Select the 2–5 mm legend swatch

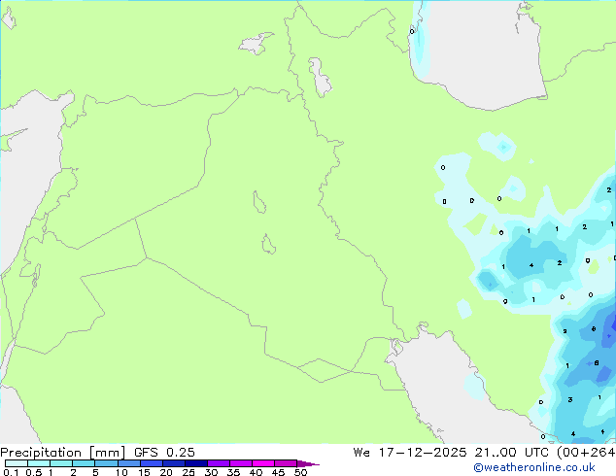click(84, 463)
